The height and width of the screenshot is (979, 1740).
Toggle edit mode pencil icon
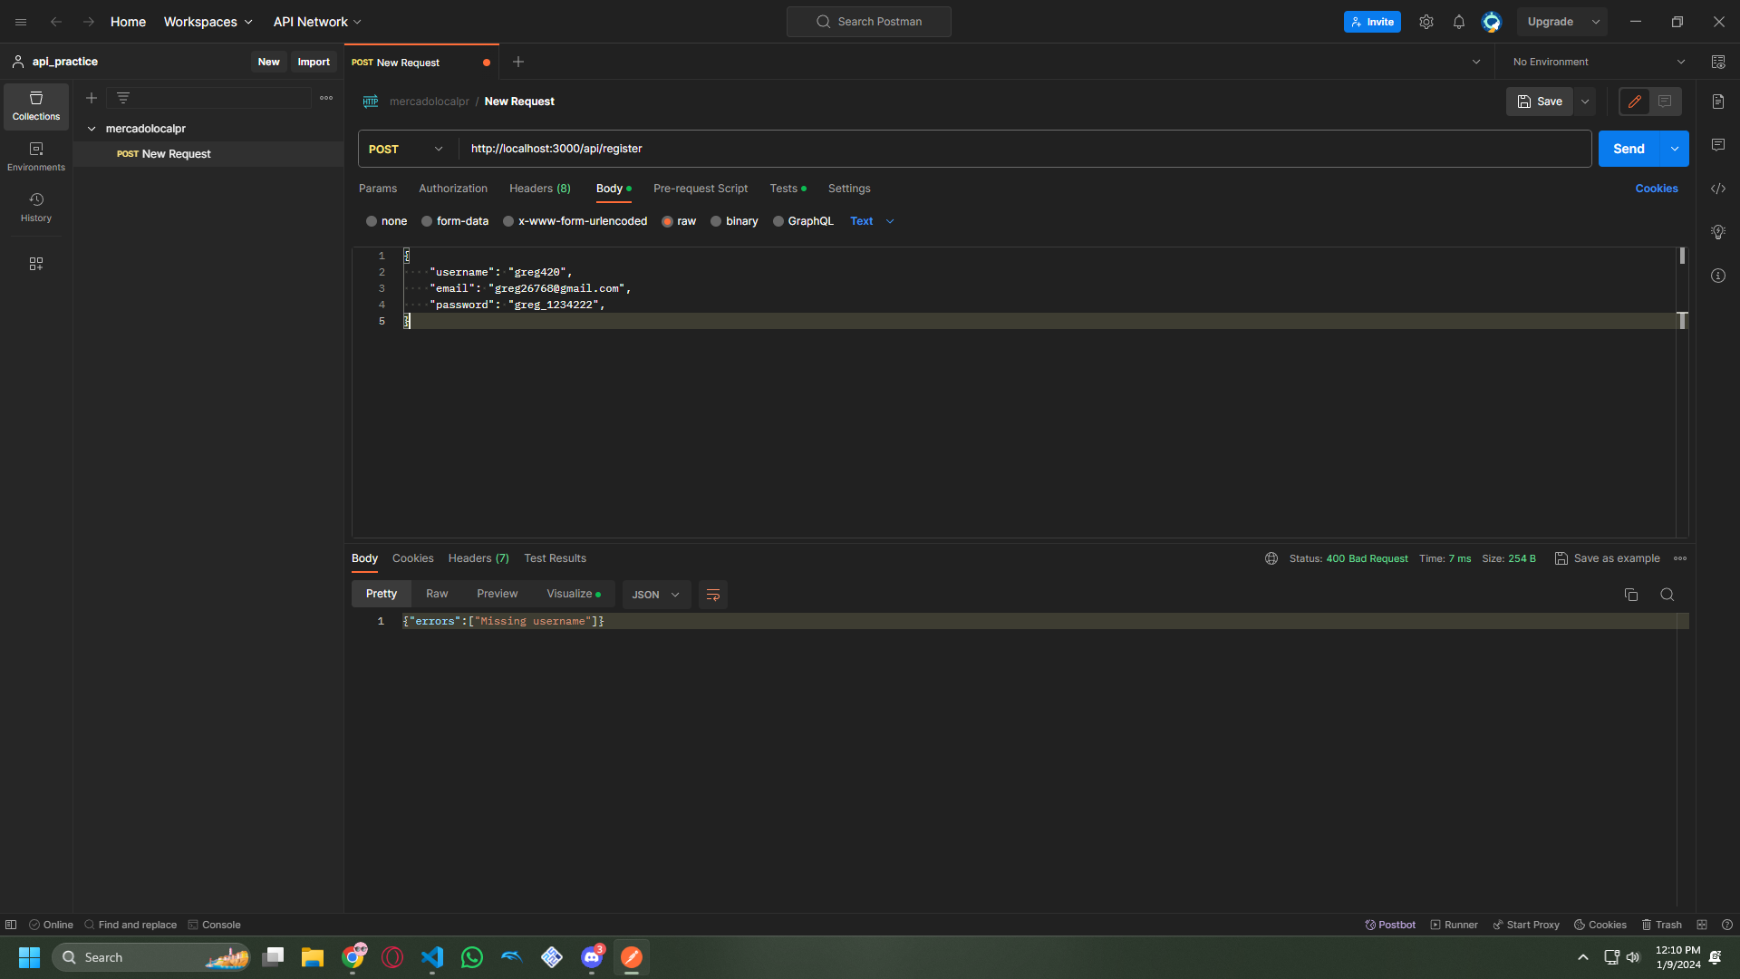click(x=1635, y=102)
